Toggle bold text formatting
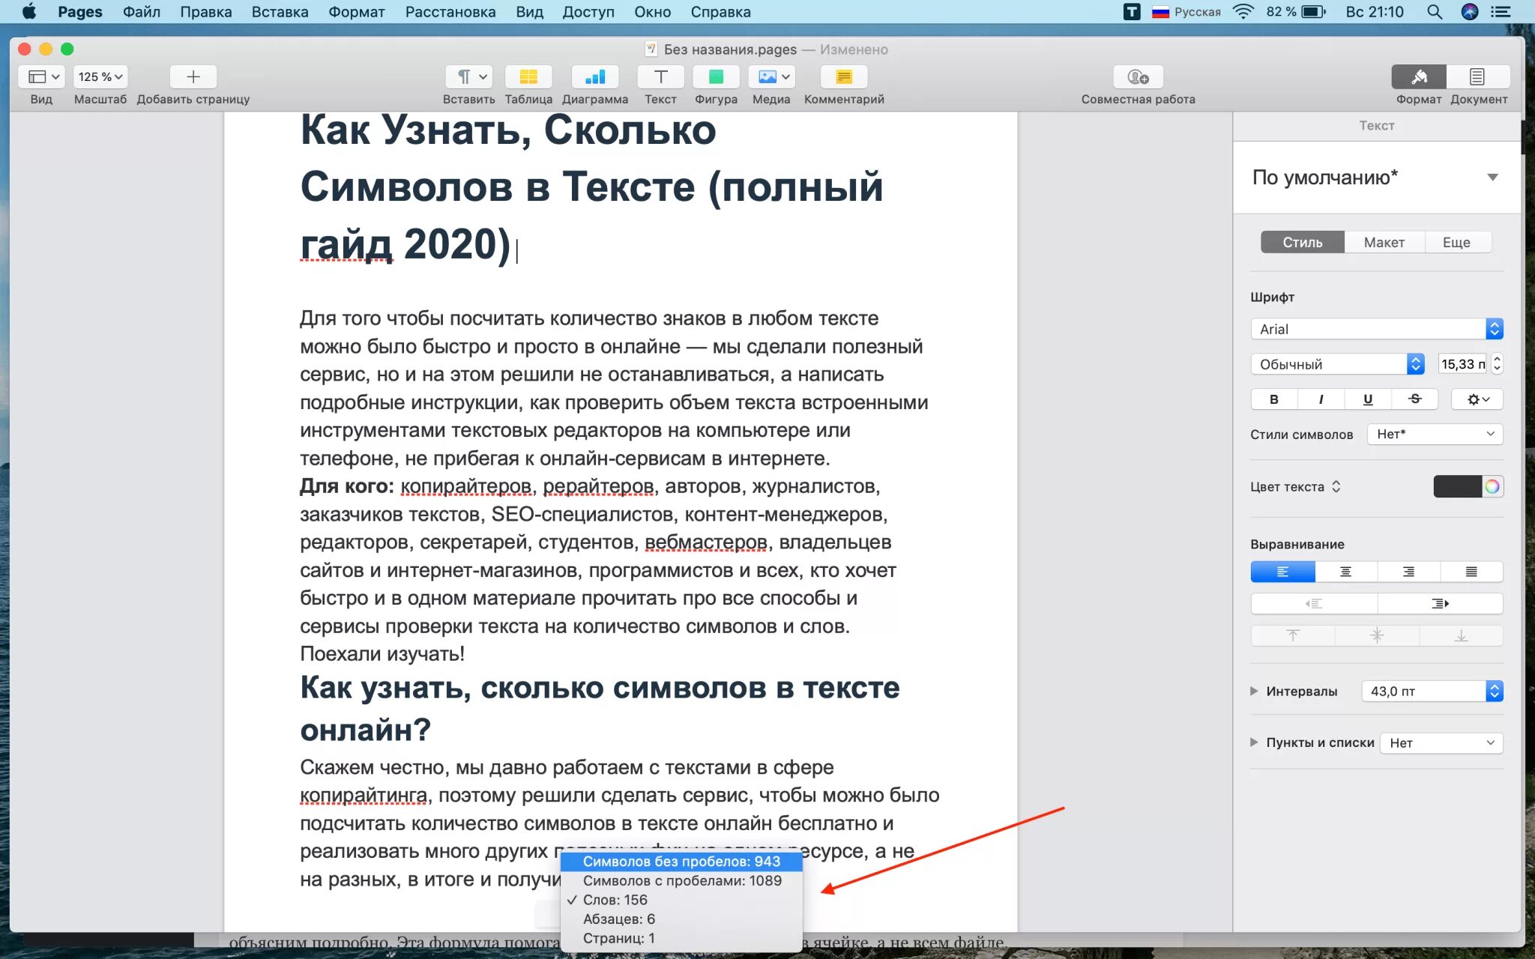1535x959 pixels. pos(1273,399)
